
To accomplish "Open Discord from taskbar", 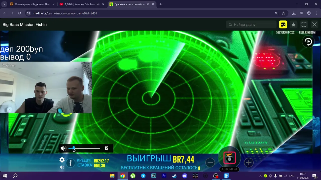I will pyautogui.click(x=185, y=176).
